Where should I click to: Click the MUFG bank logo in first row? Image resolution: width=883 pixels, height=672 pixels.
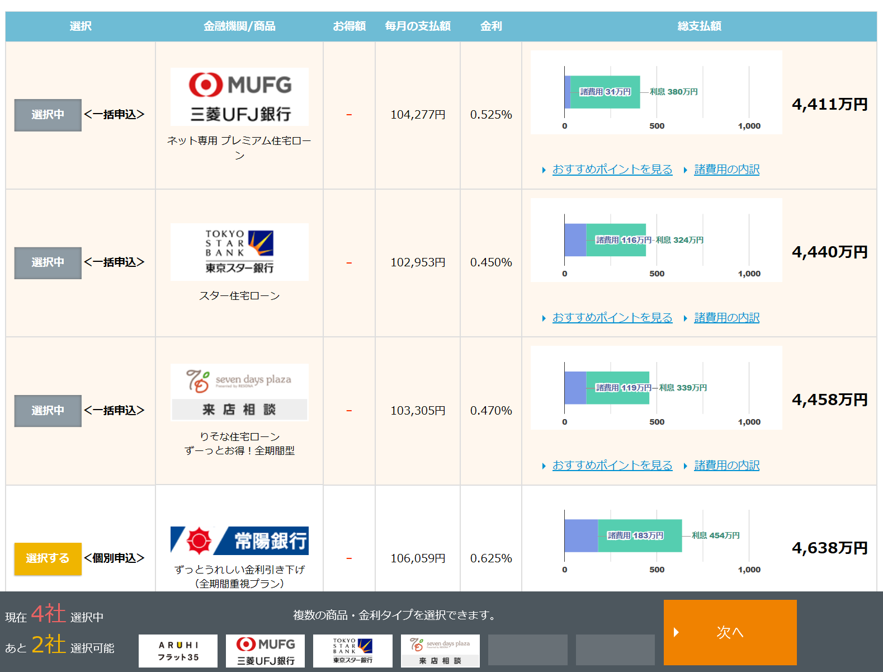coord(239,97)
